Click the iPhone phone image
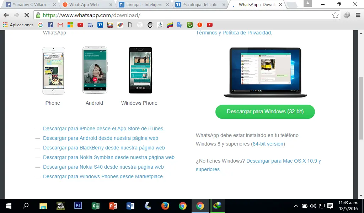The height and width of the screenshot is (213, 364). (x=53, y=70)
